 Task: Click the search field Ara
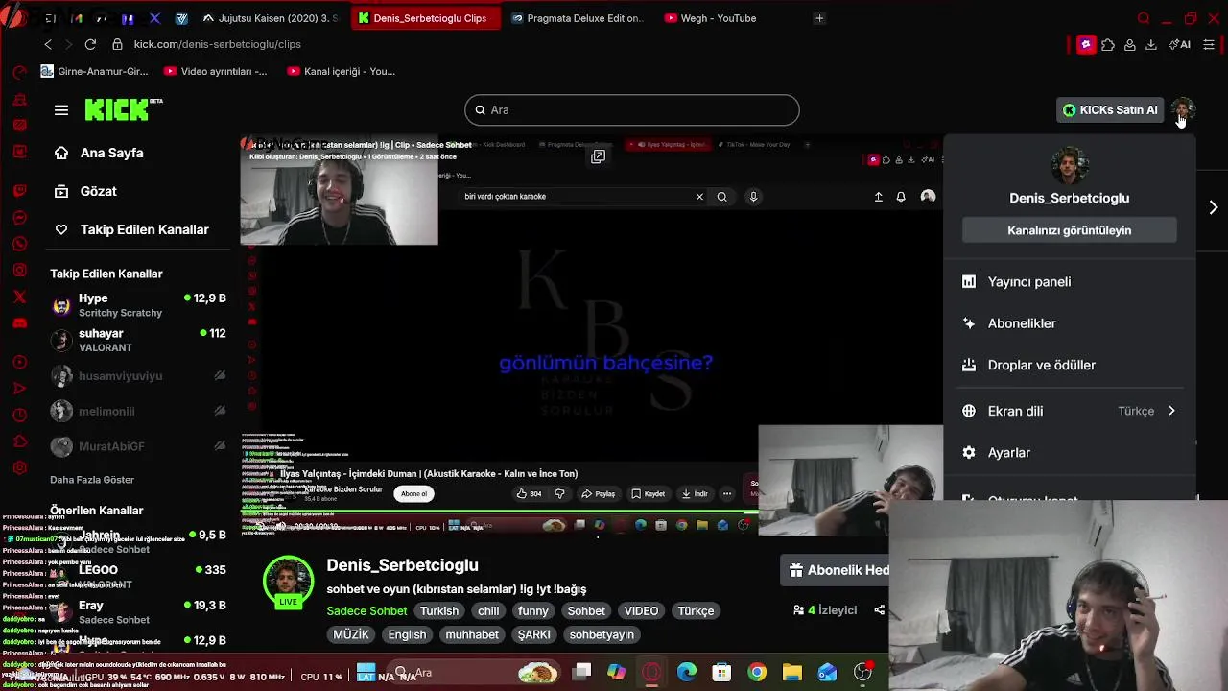pos(631,109)
